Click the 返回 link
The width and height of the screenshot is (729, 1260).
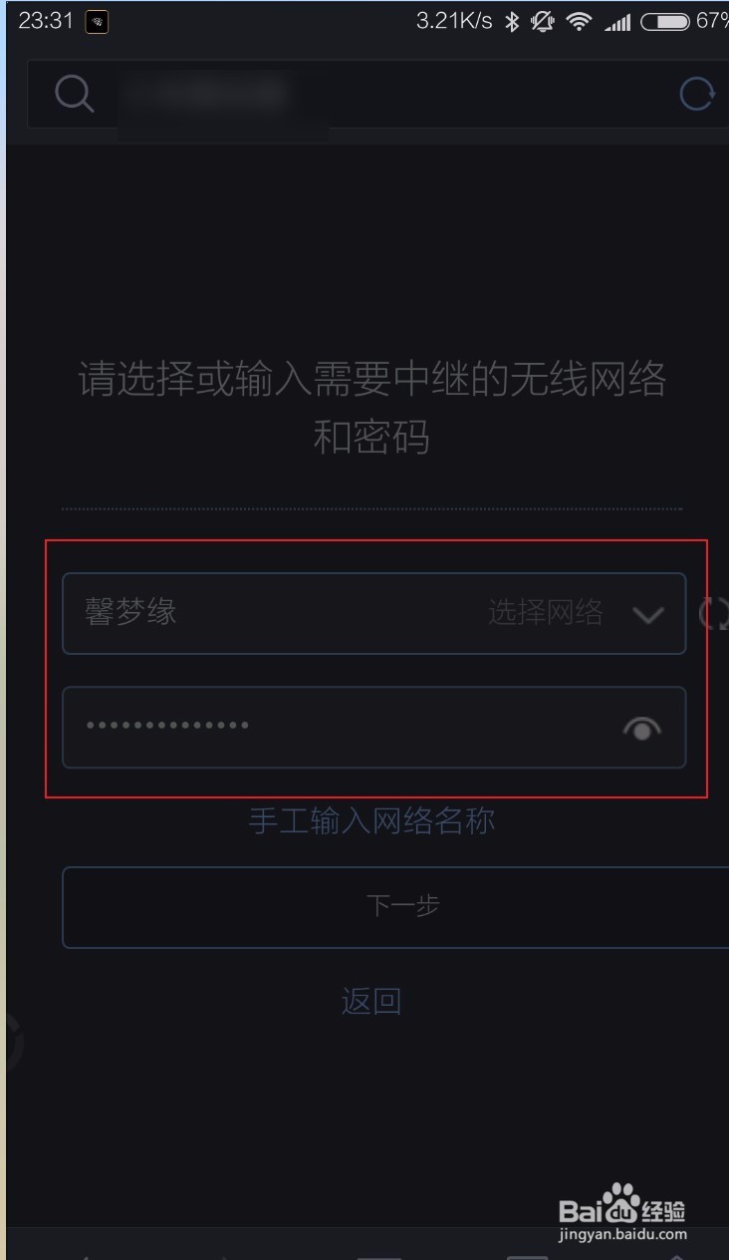click(371, 1001)
